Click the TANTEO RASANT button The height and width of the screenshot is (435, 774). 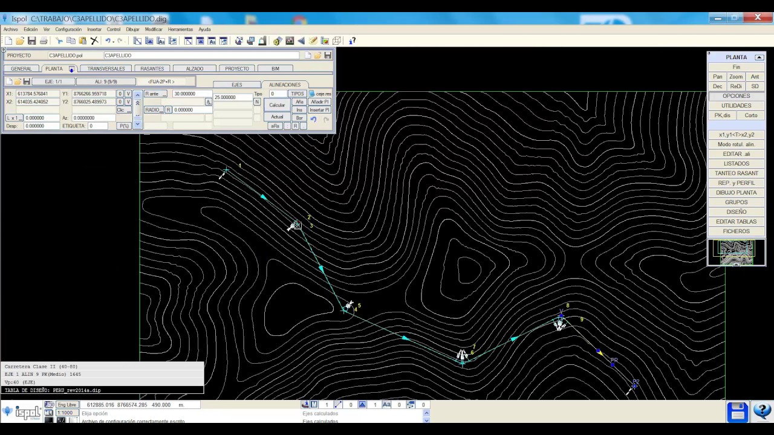tap(737, 173)
